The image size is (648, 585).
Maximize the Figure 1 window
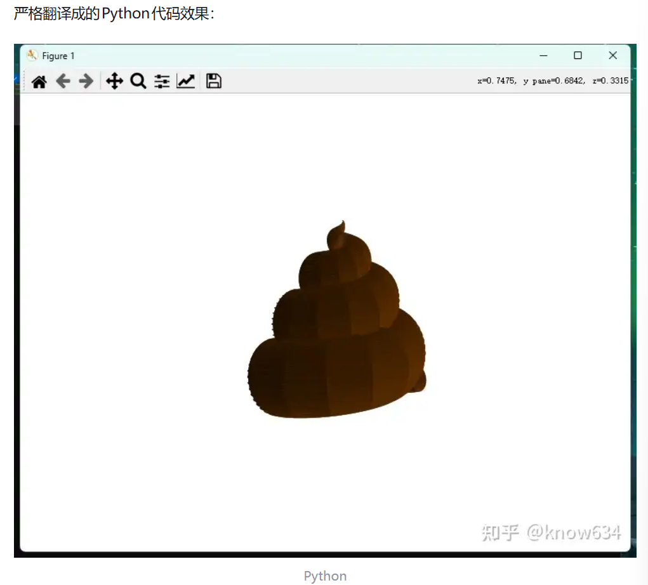tap(578, 56)
